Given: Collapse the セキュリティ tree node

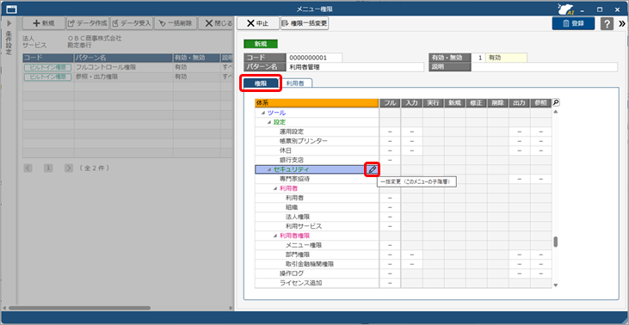Looking at the screenshot, I should (269, 169).
